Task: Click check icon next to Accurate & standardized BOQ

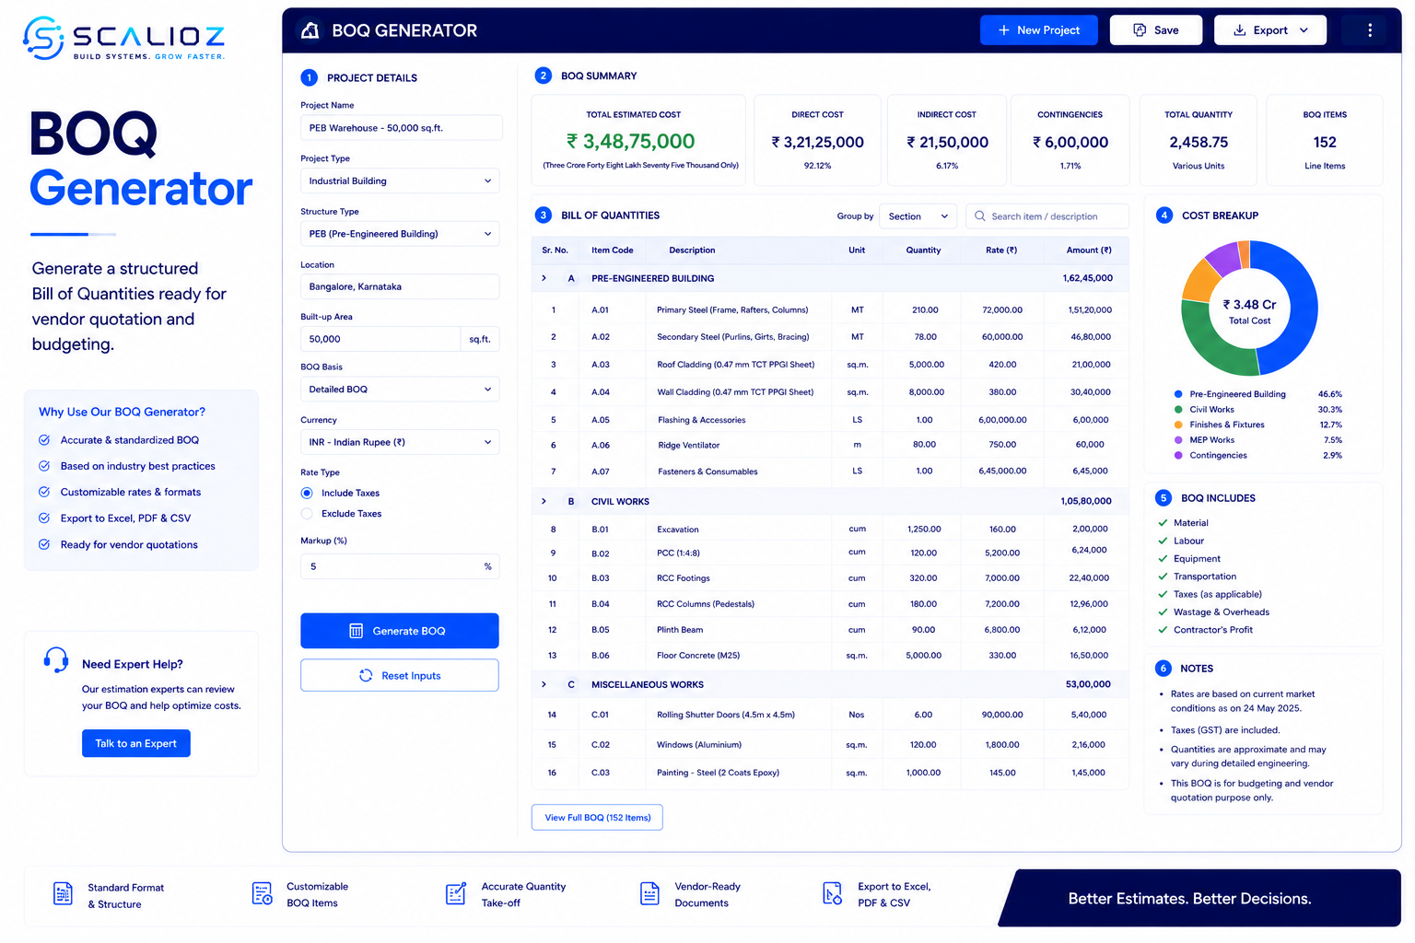Action: point(44,440)
